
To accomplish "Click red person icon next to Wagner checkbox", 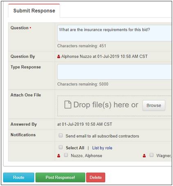I will click(x=144, y=156).
